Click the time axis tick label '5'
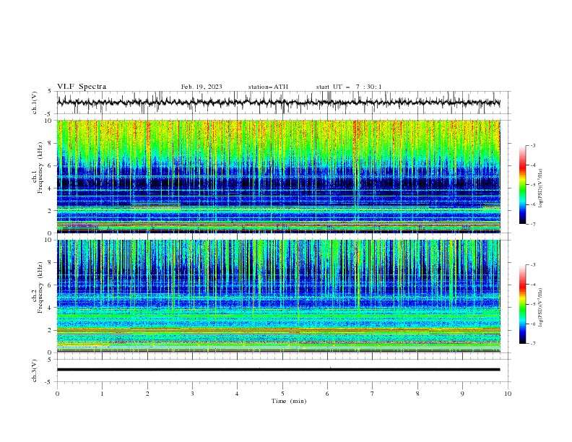The image size is (572, 442). point(282,394)
